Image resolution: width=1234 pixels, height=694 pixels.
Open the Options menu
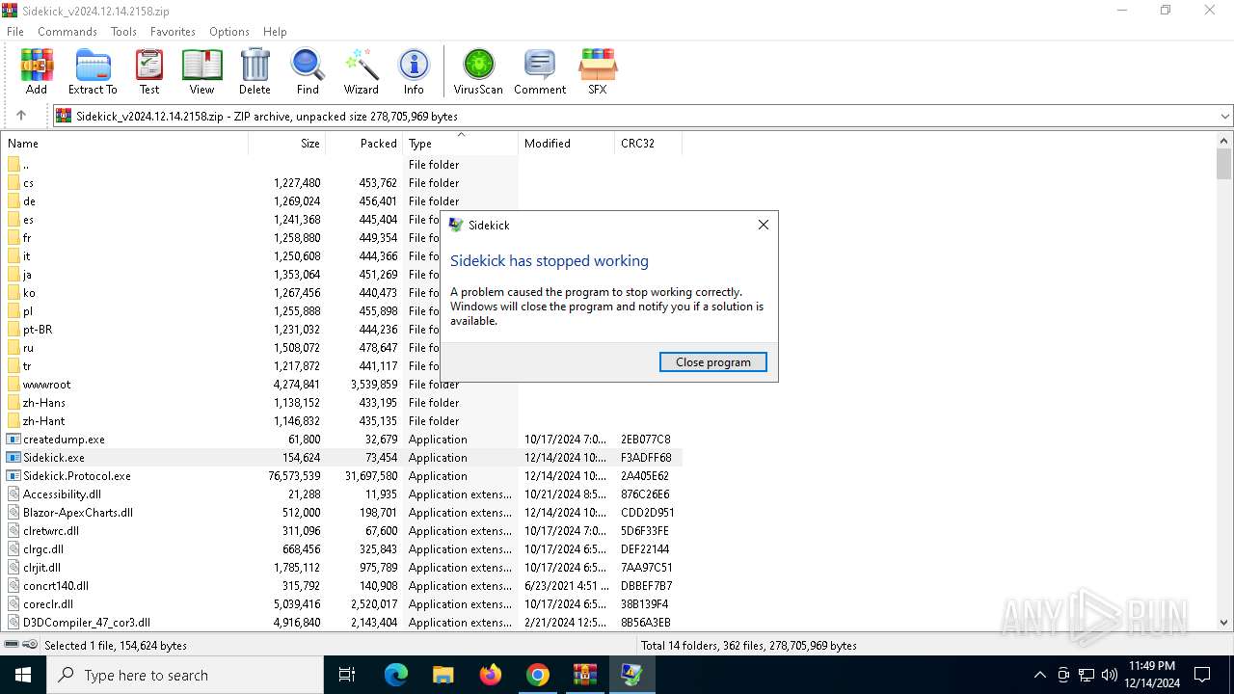coord(229,31)
